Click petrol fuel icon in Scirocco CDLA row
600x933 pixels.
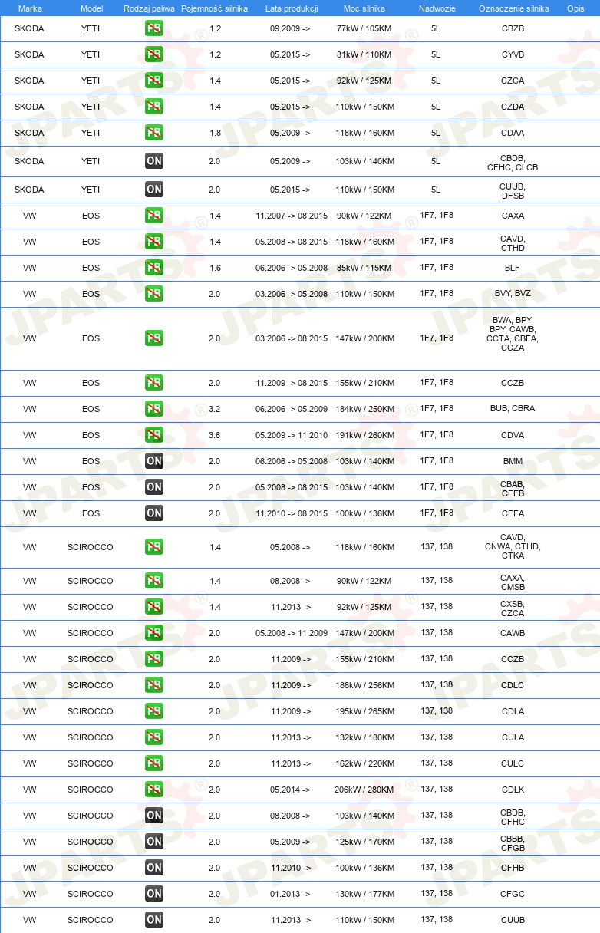[x=154, y=711]
